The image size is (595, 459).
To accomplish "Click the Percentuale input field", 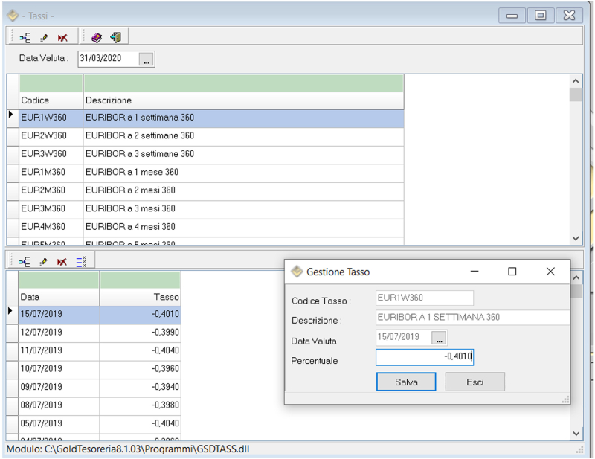I will point(424,358).
